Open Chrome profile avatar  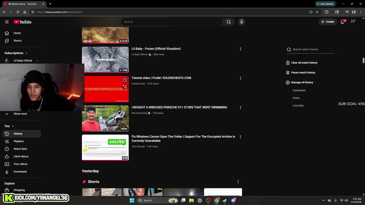point(354,12)
